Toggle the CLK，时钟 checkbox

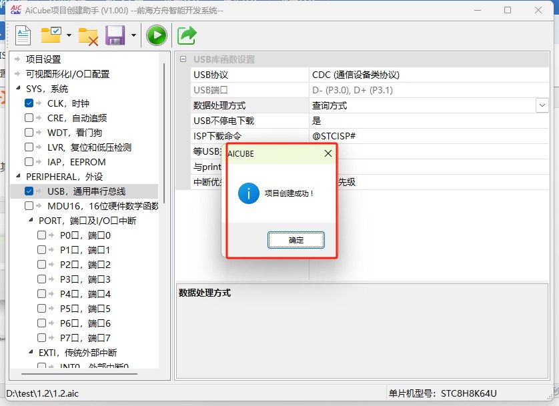pyautogui.click(x=29, y=103)
